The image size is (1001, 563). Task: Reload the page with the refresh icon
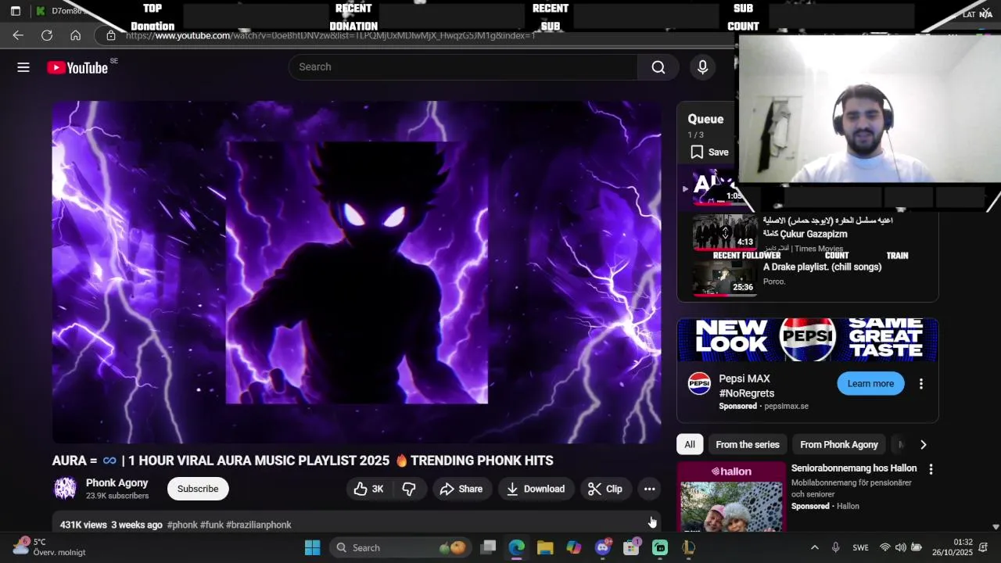click(x=47, y=35)
